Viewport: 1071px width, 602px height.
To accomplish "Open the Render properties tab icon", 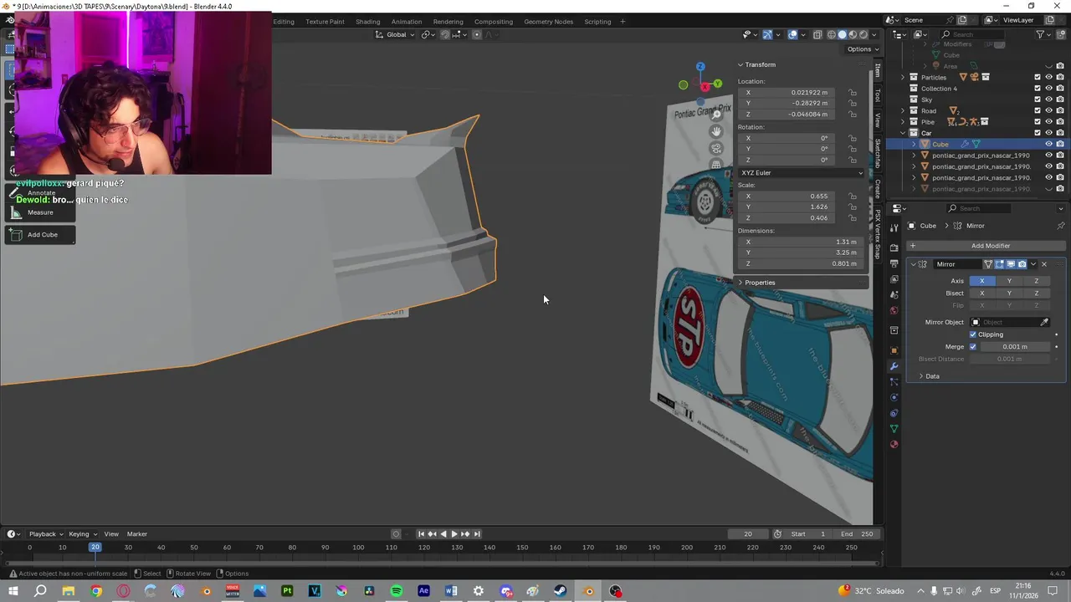I will pyautogui.click(x=894, y=247).
